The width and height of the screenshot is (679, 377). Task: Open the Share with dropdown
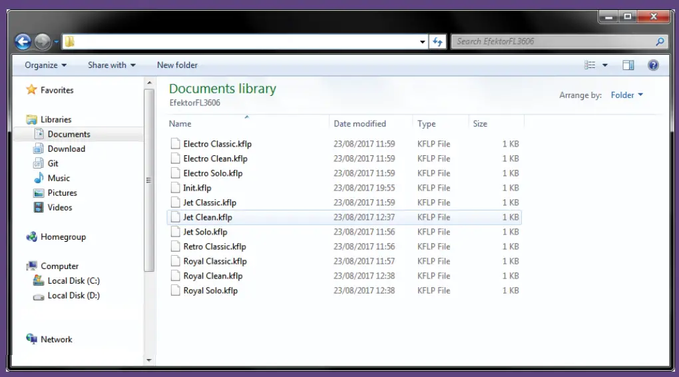(111, 65)
